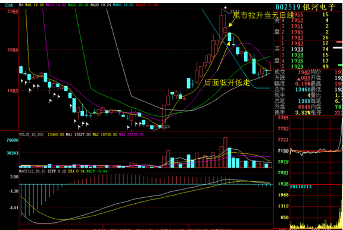Select the tall cyan candle under the yellow arrow
The height and width of the screenshot is (230, 343).
[229, 37]
